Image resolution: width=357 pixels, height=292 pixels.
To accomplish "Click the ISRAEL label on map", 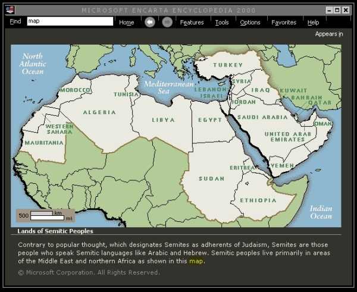I will pos(212,96).
